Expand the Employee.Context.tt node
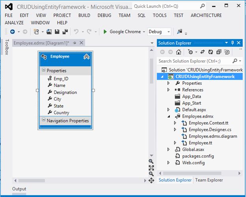 (175, 123)
